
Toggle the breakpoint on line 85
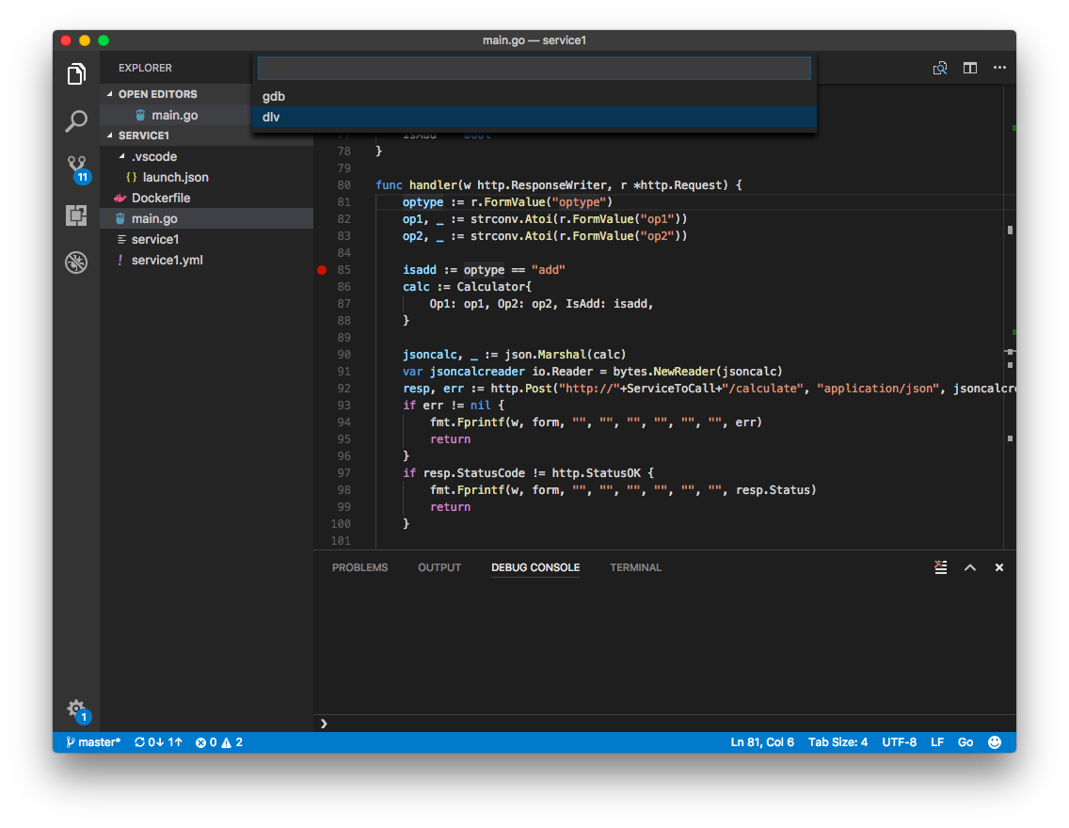pyautogui.click(x=322, y=270)
